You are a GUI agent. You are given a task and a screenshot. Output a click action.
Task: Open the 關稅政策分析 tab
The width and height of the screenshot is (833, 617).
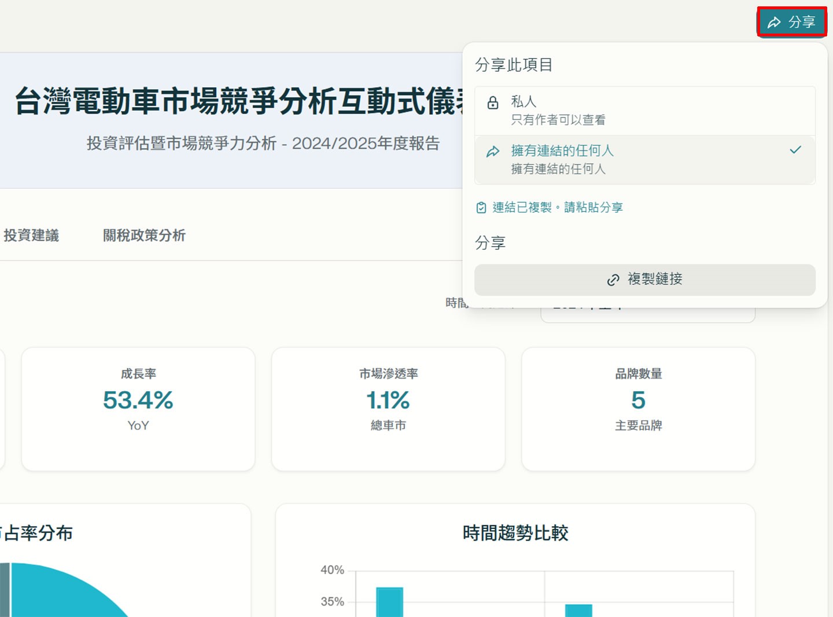143,236
